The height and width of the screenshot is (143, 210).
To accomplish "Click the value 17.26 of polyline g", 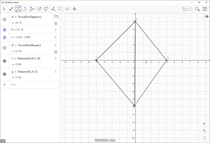I will click(x=18, y=78).
